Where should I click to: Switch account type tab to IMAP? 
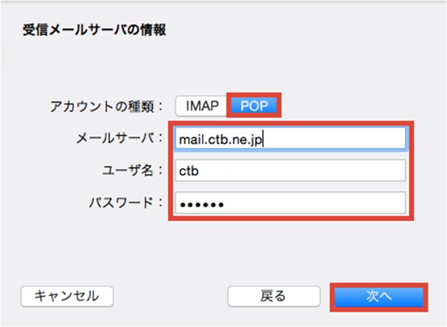[202, 106]
